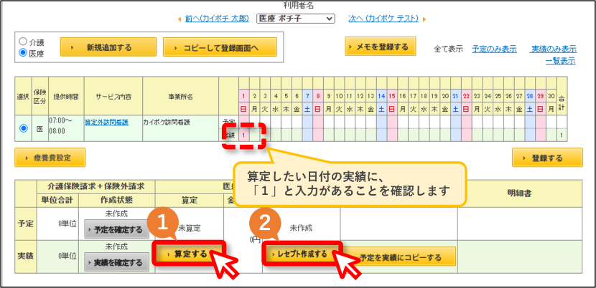Image resolution: width=596 pixels, height=288 pixels.
Task: Show 実績のみ表示 view
Action: [x=553, y=49]
